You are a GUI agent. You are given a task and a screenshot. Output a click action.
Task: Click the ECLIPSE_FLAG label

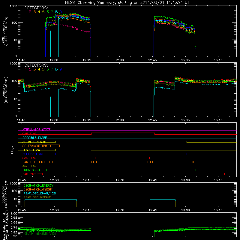click(33, 154)
